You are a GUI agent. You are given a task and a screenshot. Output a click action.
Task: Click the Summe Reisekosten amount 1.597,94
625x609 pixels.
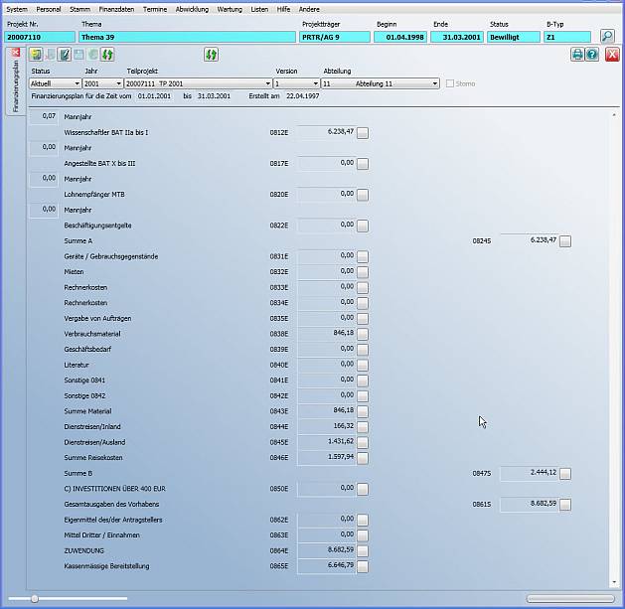pyautogui.click(x=327, y=457)
